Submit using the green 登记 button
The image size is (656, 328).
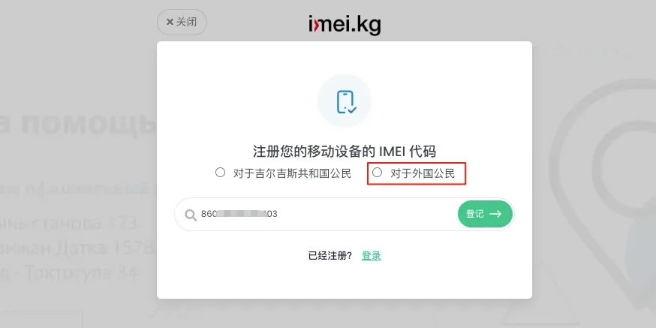pyautogui.click(x=485, y=214)
